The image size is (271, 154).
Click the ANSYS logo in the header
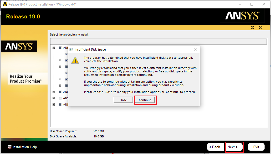[x=242, y=16]
